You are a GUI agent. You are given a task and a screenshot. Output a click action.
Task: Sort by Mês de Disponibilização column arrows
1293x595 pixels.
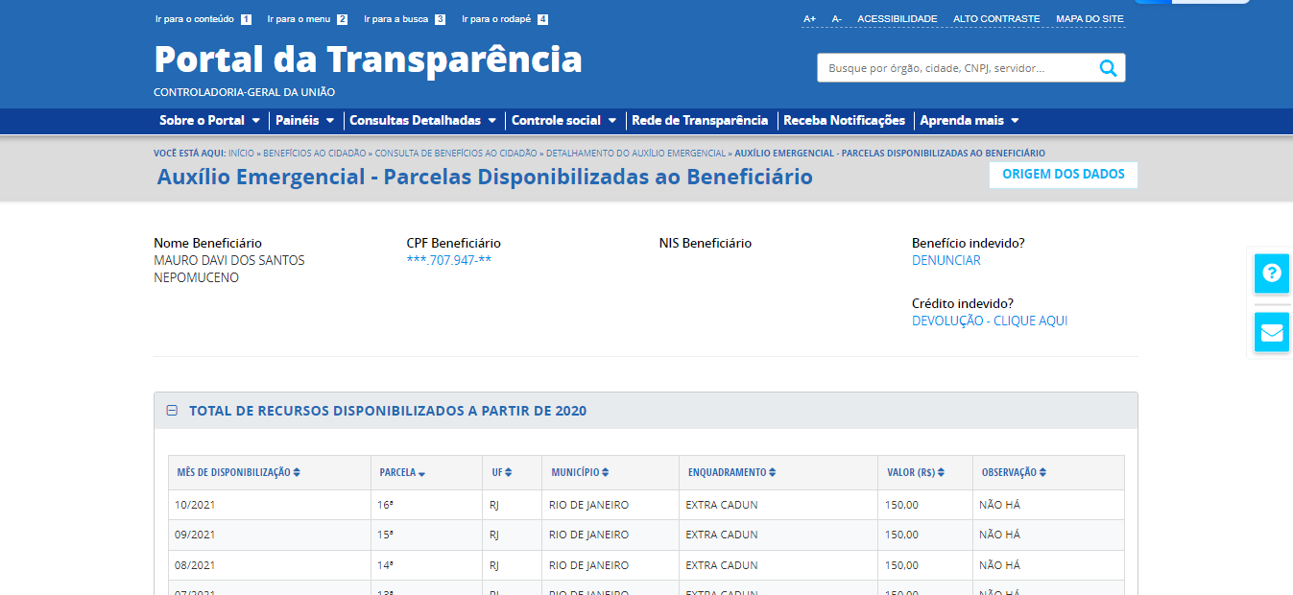[297, 472]
